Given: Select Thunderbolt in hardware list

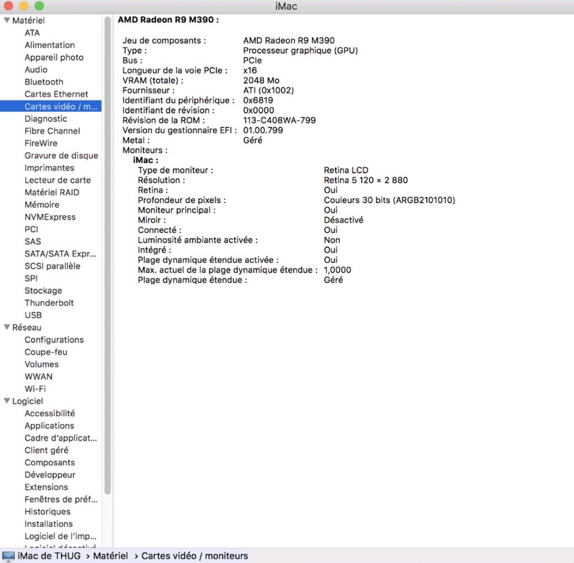Looking at the screenshot, I should (x=49, y=303).
